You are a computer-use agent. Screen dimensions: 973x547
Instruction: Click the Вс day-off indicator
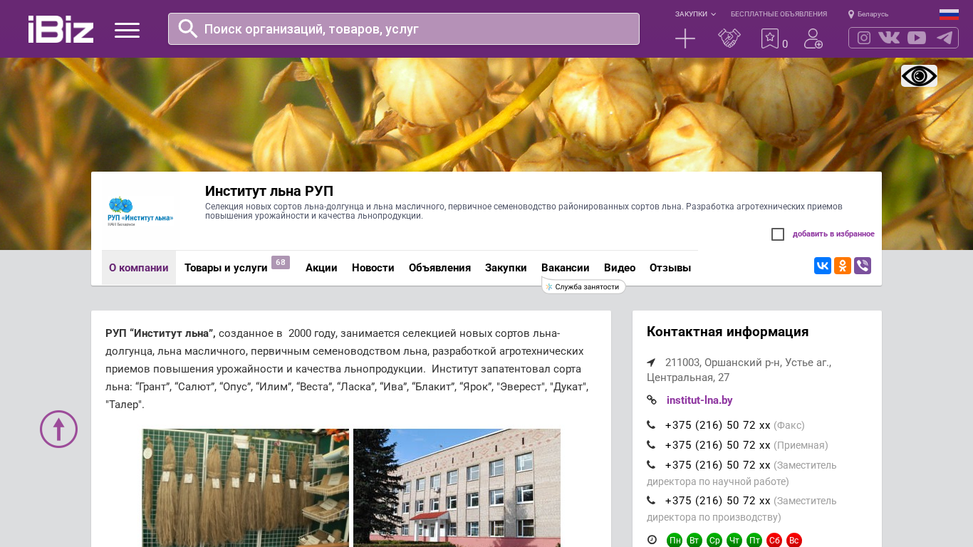pos(794,541)
